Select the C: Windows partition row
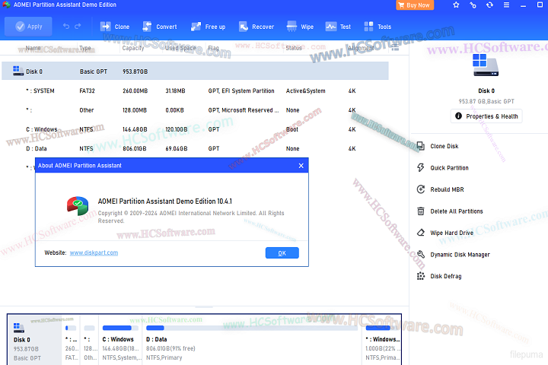Screen dimensions: 548x365 click(x=195, y=129)
